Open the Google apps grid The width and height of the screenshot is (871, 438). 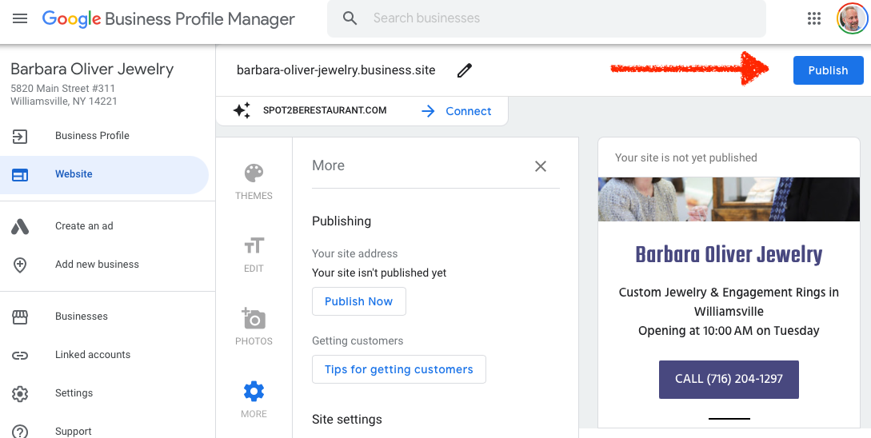click(814, 18)
